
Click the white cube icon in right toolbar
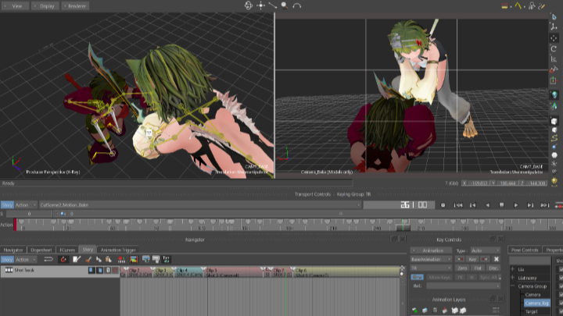(x=554, y=121)
